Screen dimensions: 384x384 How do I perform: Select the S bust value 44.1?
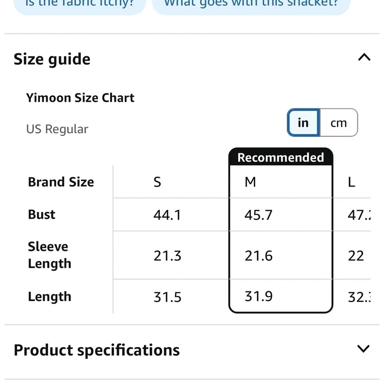(167, 215)
